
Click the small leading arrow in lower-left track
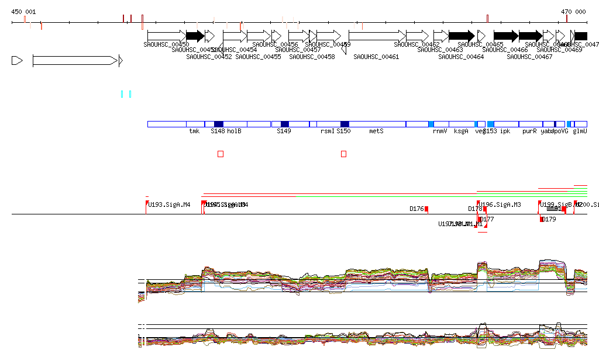pos(17,61)
